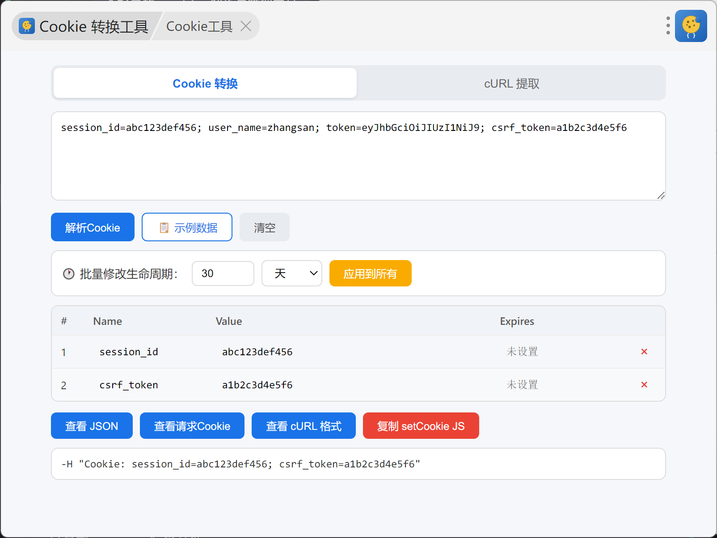Select the Cookie 转换 tab
The width and height of the screenshot is (717, 538).
coord(205,84)
